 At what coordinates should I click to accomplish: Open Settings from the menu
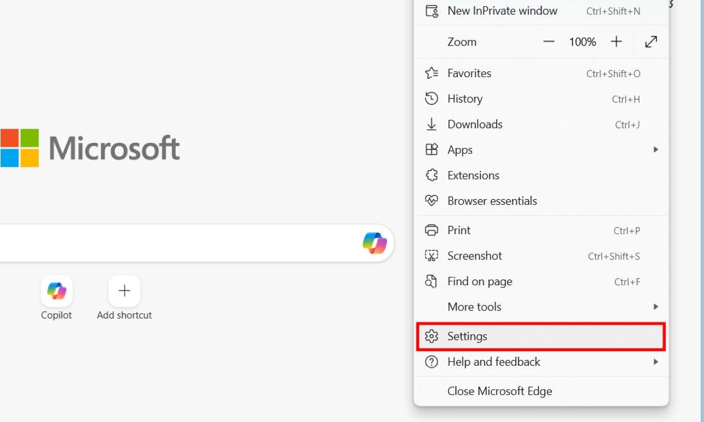[541, 336]
